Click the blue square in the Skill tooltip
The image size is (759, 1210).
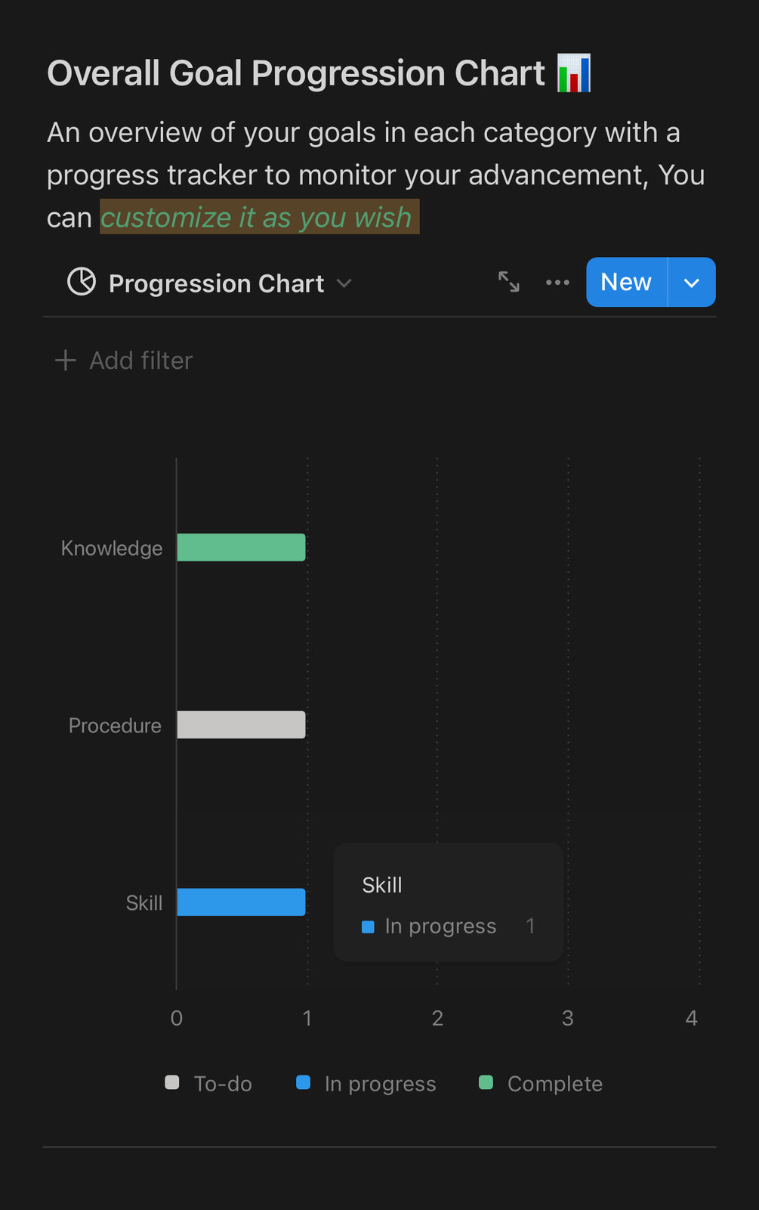click(x=369, y=927)
